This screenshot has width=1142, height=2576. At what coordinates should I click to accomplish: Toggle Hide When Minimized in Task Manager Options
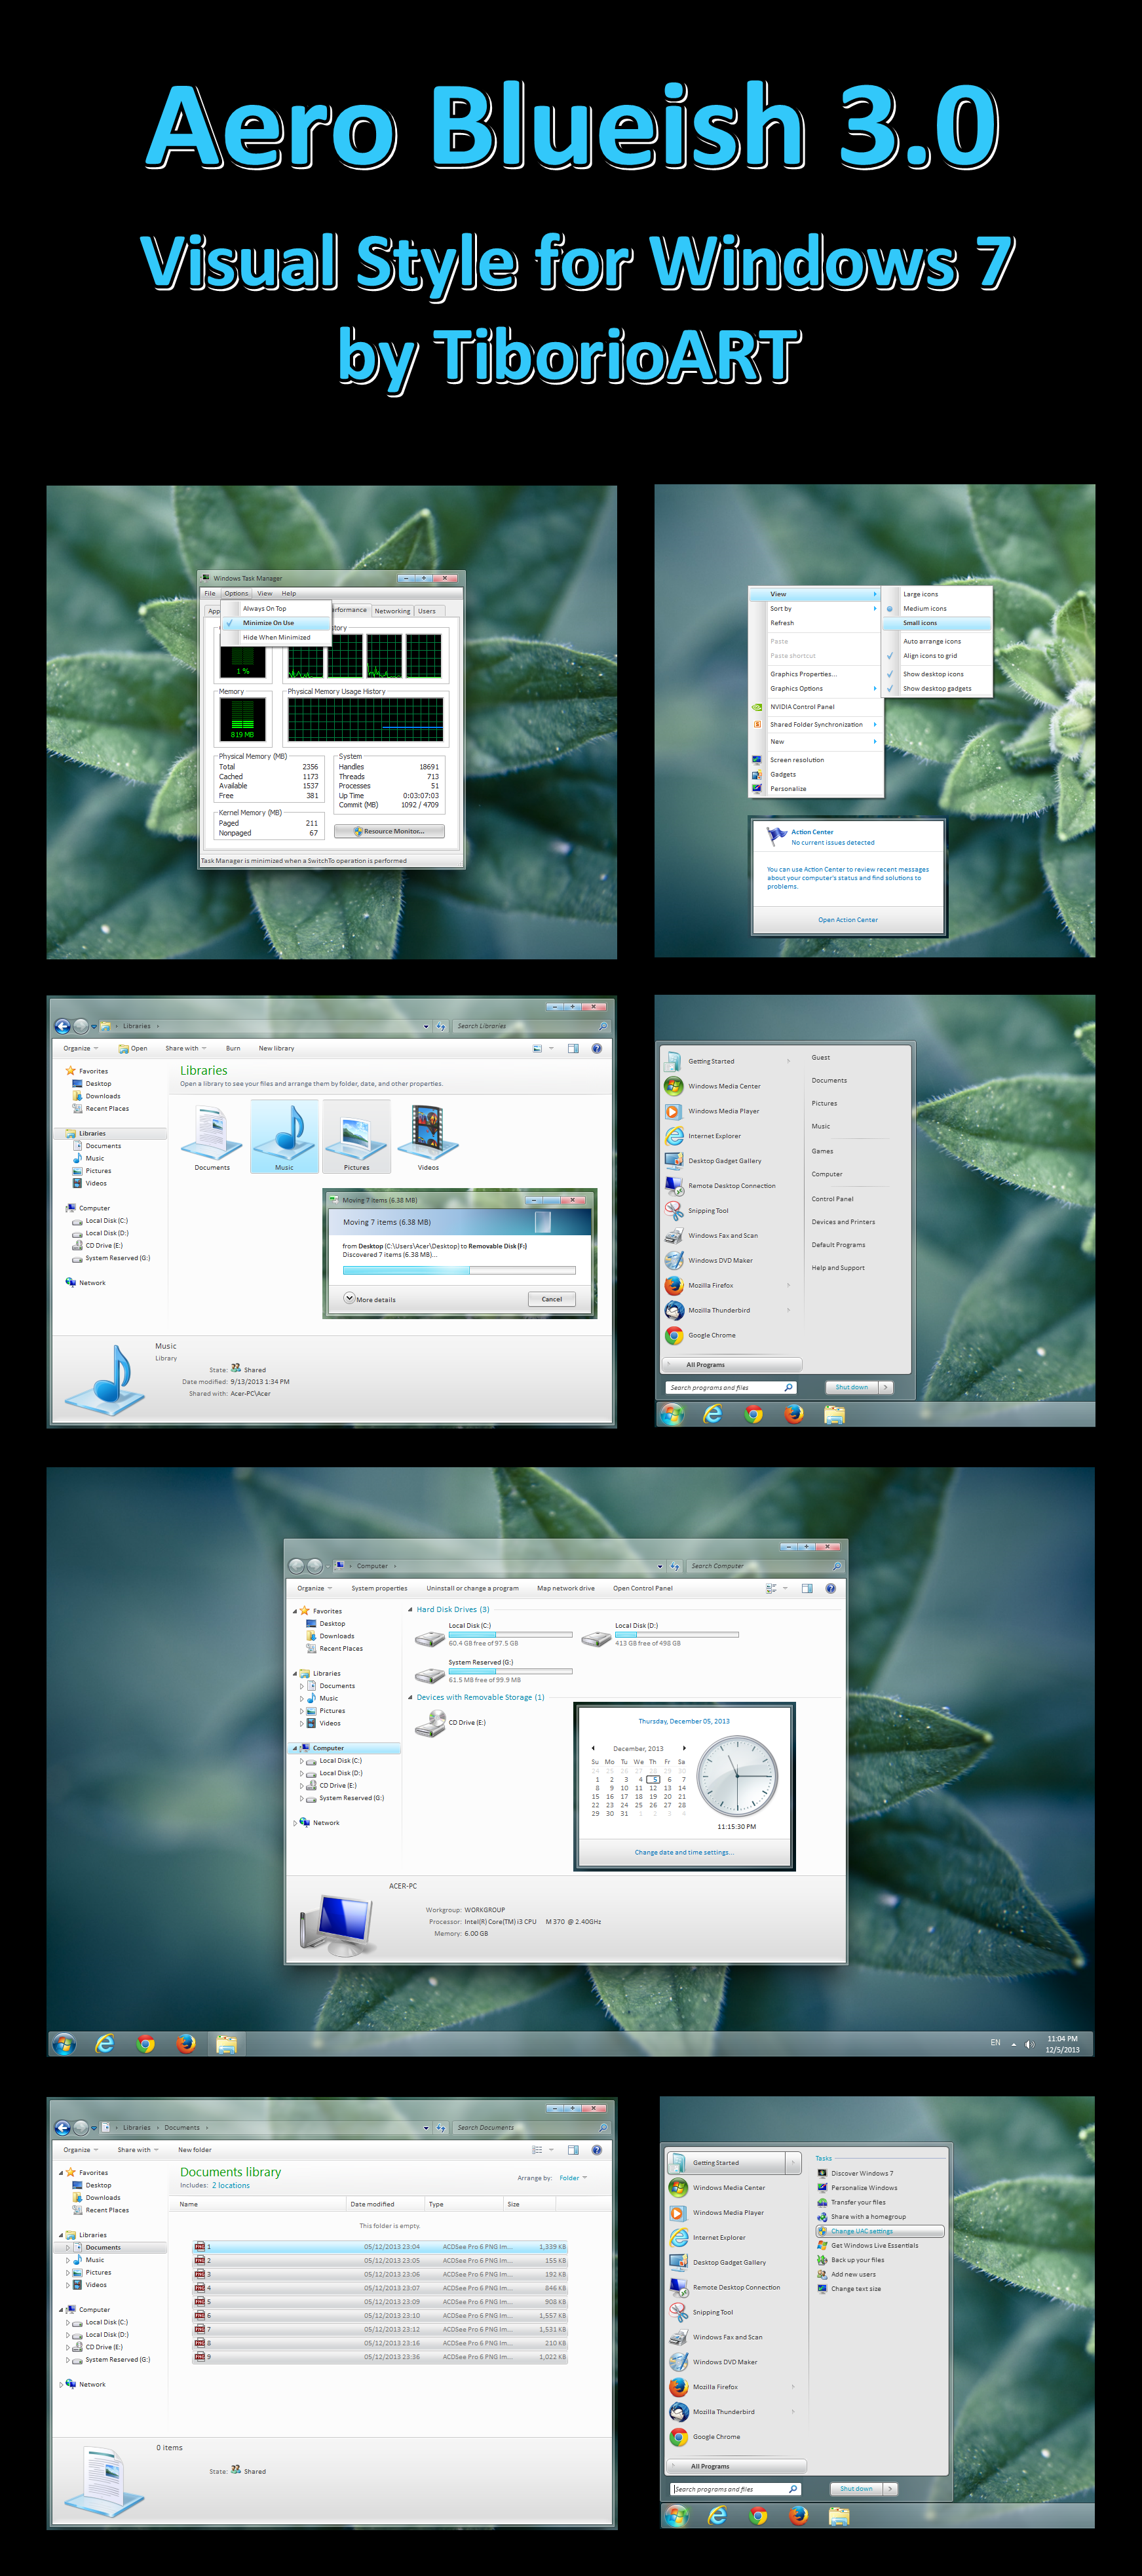point(275,637)
